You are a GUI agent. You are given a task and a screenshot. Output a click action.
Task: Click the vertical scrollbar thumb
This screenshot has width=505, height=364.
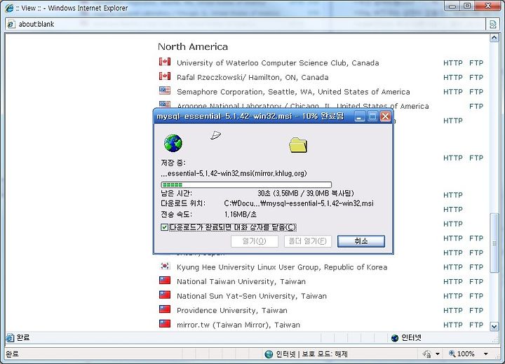(x=494, y=243)
